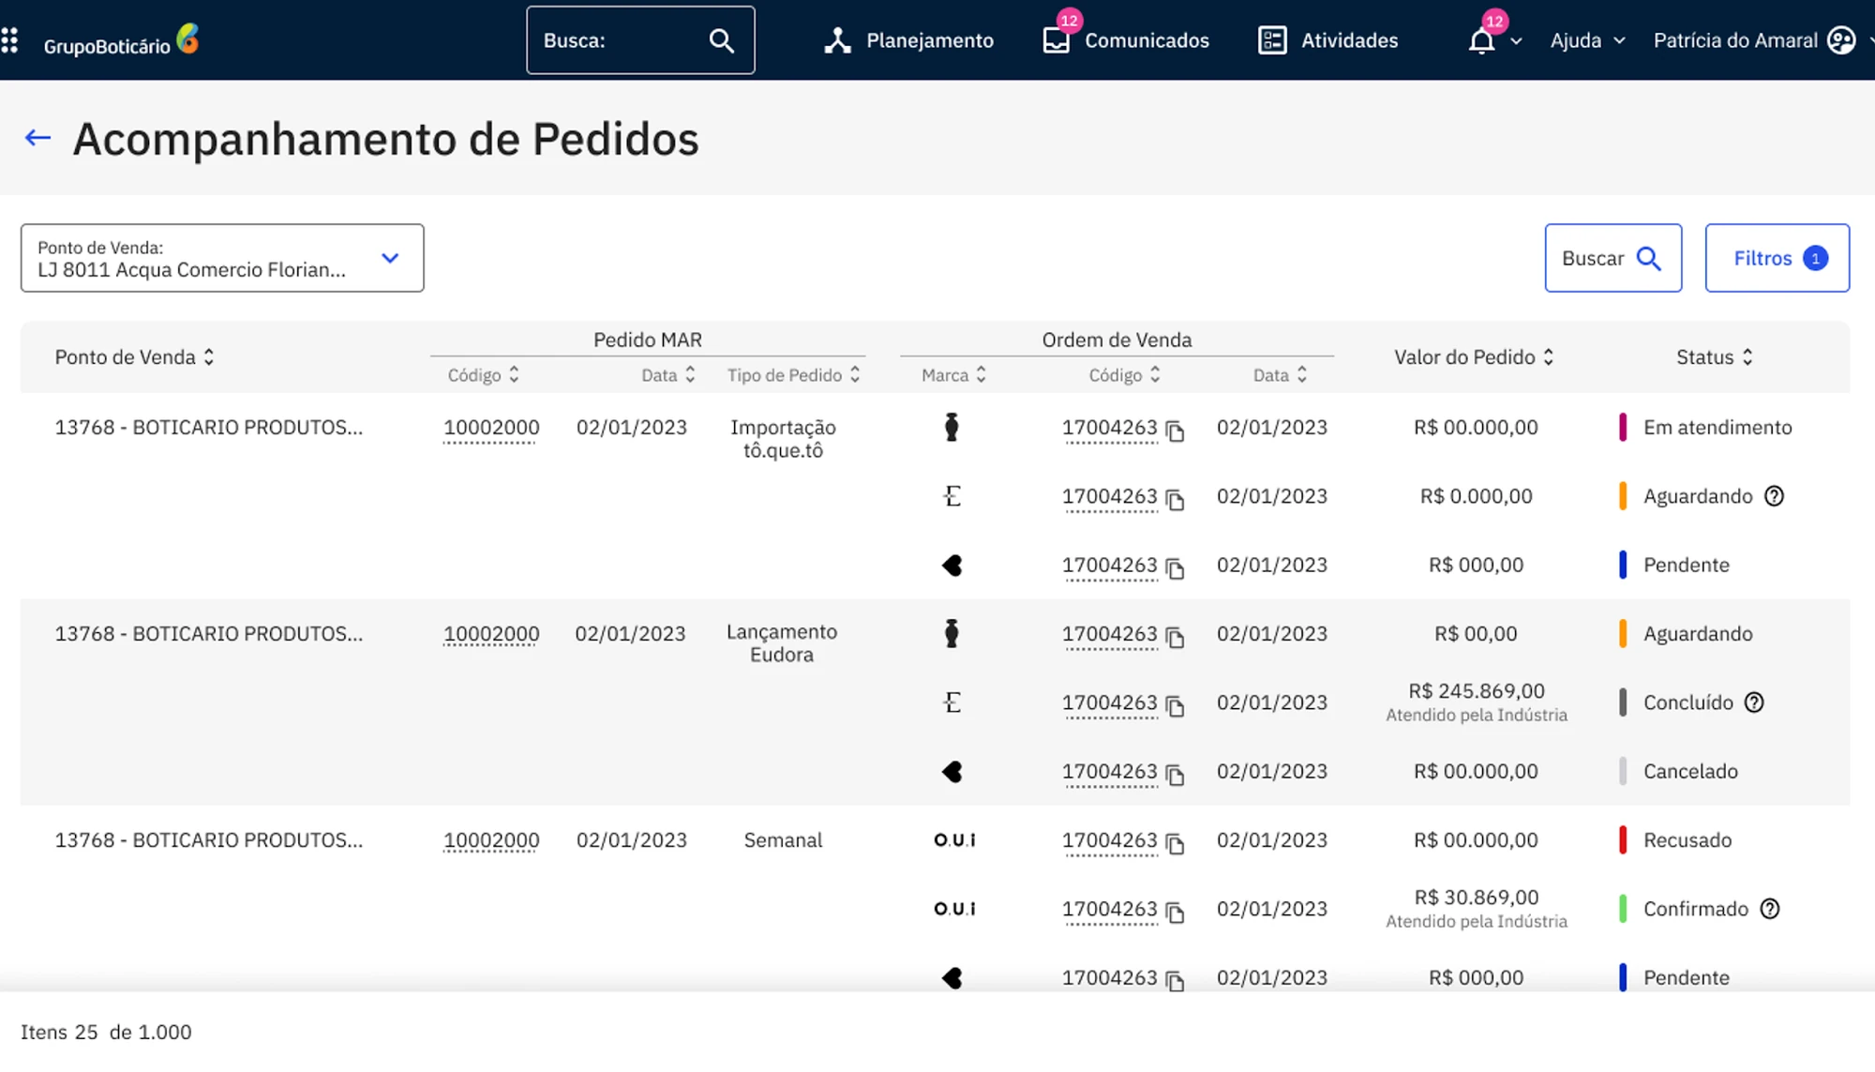
Task: Copy code of Recusado order
Action: click(x=1175, y=843)
